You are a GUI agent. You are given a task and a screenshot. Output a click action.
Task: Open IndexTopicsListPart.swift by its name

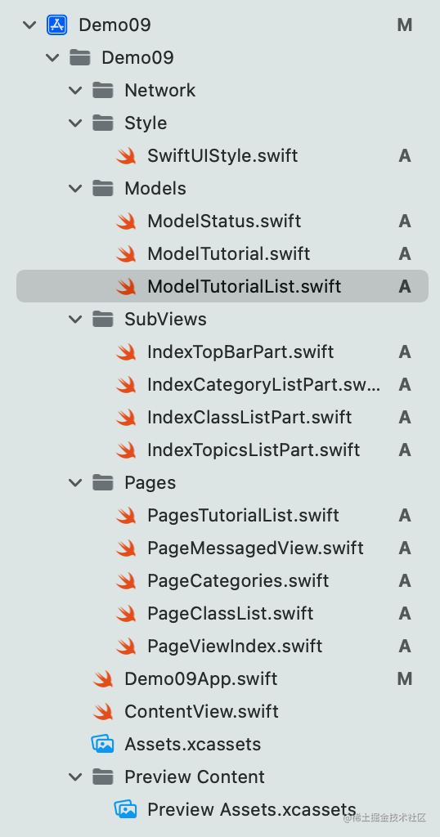point(254,450)
